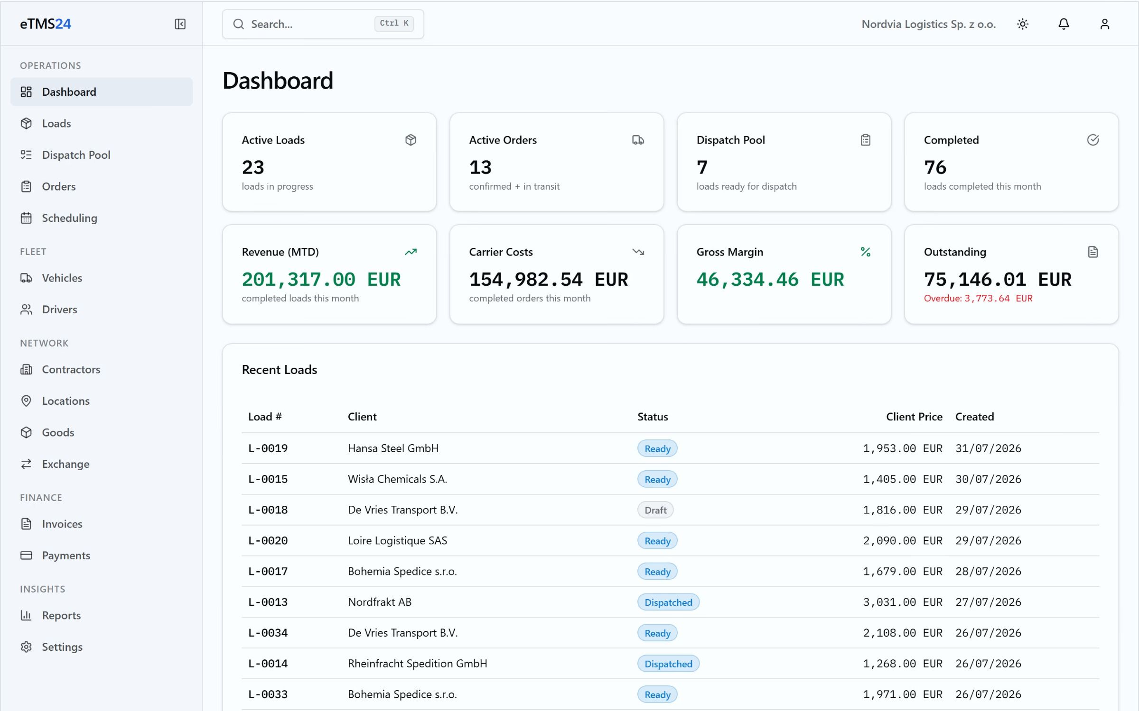Click the Dispatched badge for Nordfrakt AB
This screenshot has height=711, width=1139.
pos(668,602)
